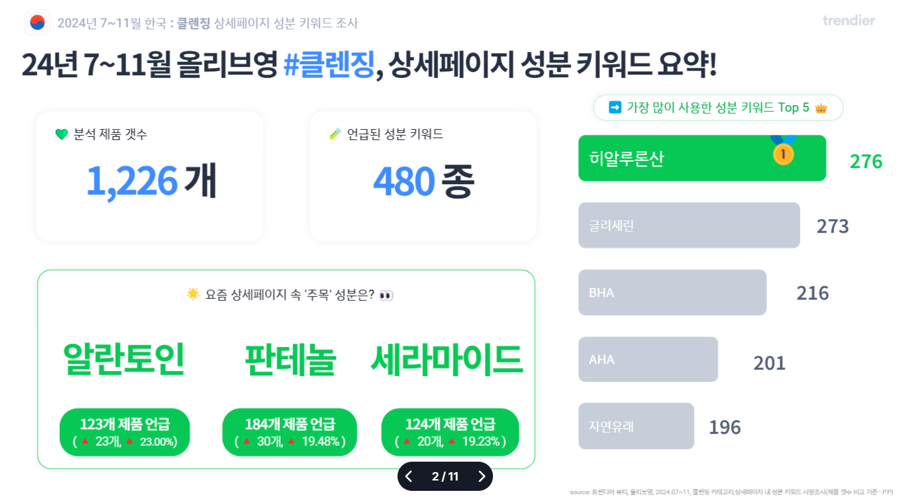The height and width of the screenshot is (498, 910).
Task: Click the 124개 제품 언급 badge
Action: coord(450,432)
